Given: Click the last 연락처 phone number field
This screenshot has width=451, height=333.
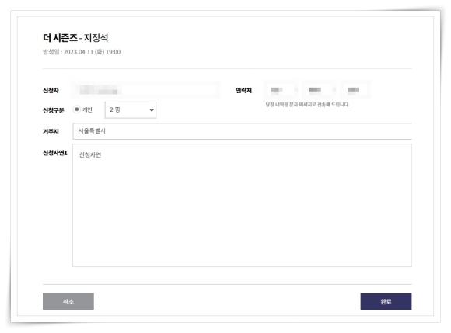Looking at the screenshot, I should (355, 90).
